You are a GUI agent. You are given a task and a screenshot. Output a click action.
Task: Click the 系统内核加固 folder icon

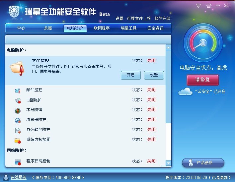click(18, 141)
